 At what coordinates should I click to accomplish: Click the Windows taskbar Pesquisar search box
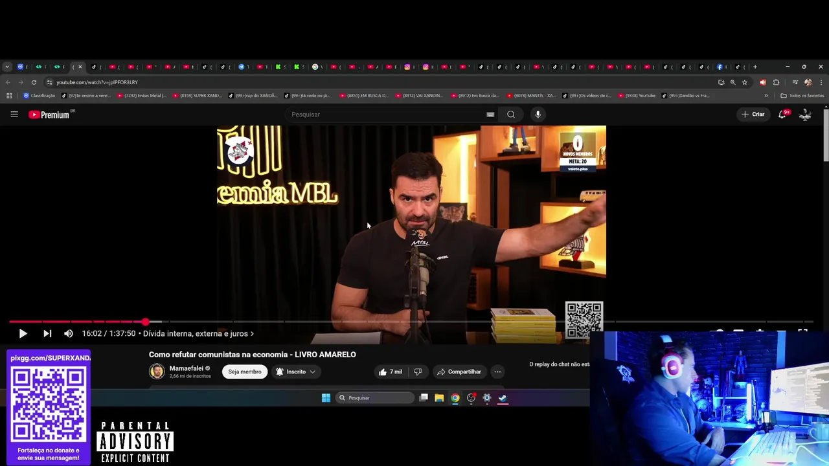coord(374,398)
